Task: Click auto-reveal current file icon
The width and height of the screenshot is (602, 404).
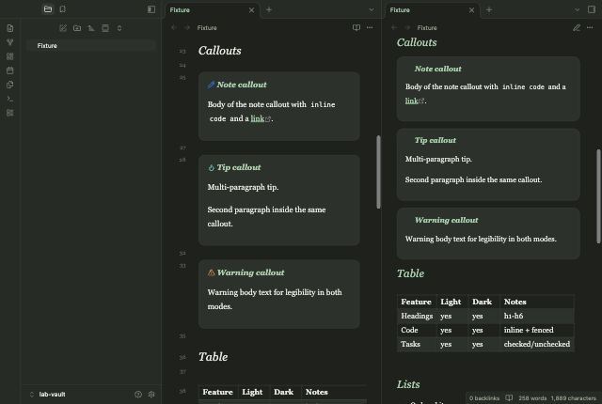Action: (105, 28)
